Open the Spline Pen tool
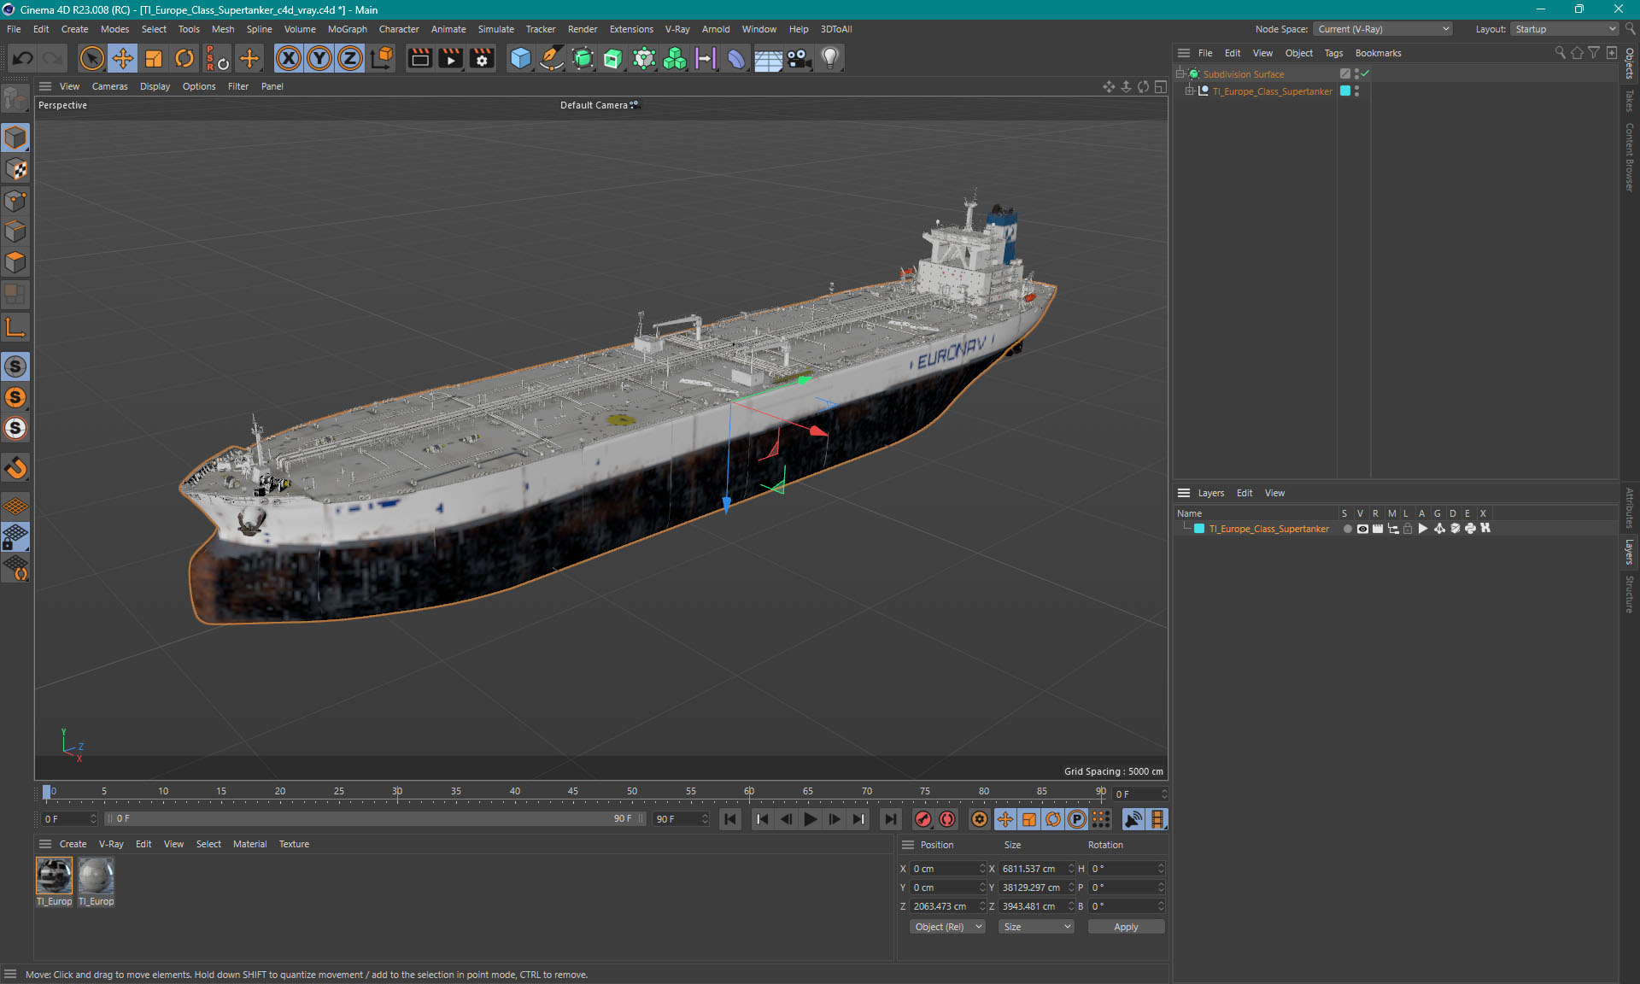Viewport: 1640px width, 984px height. coord(552,58)
